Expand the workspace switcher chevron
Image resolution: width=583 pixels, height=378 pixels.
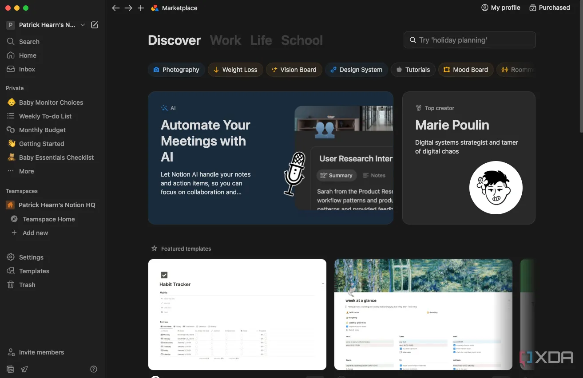83,25
